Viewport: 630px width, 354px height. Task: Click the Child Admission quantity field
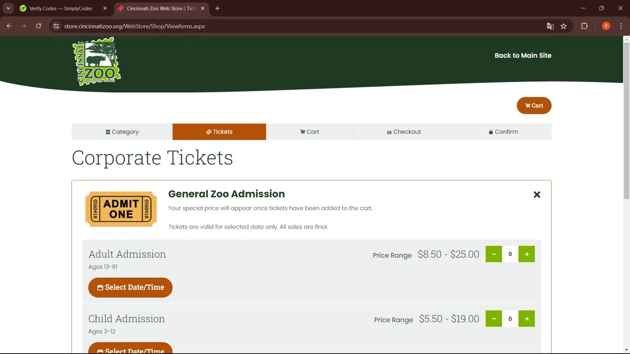pyautogui.click(x=510, y=319)
